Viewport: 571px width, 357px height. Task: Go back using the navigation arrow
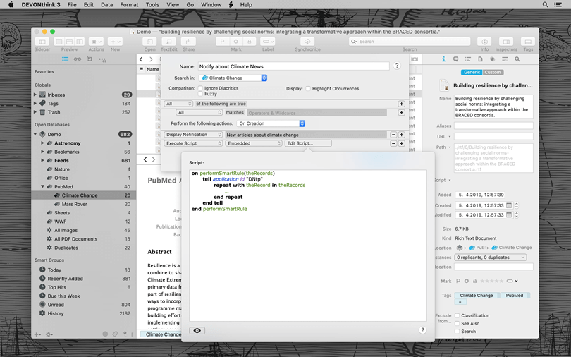(x=141, y=59)
